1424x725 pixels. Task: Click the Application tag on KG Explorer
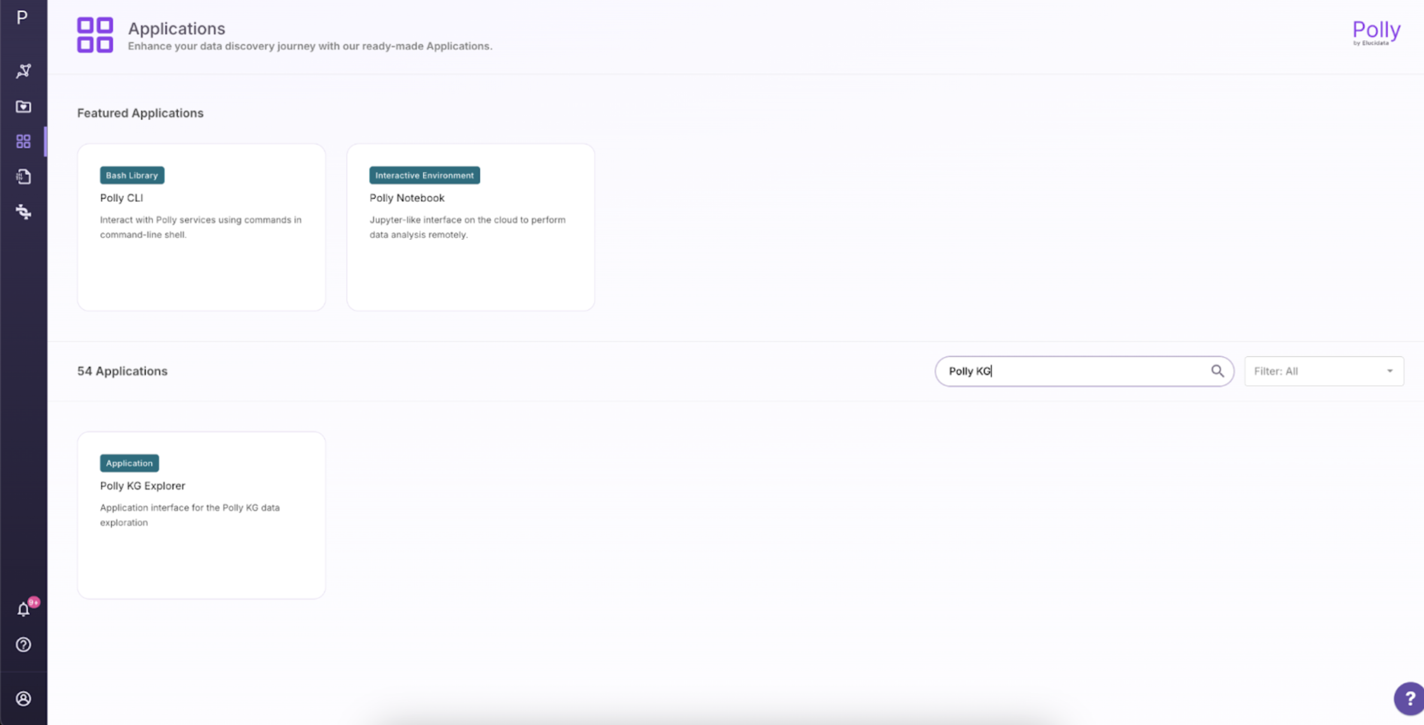[129, 463]
